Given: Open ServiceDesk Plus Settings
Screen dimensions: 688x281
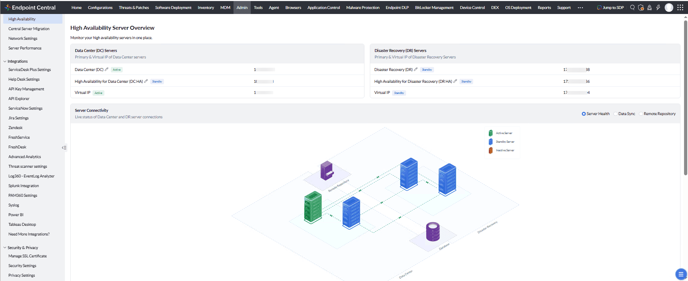Looking at the screenshot, I should (30, 70).
